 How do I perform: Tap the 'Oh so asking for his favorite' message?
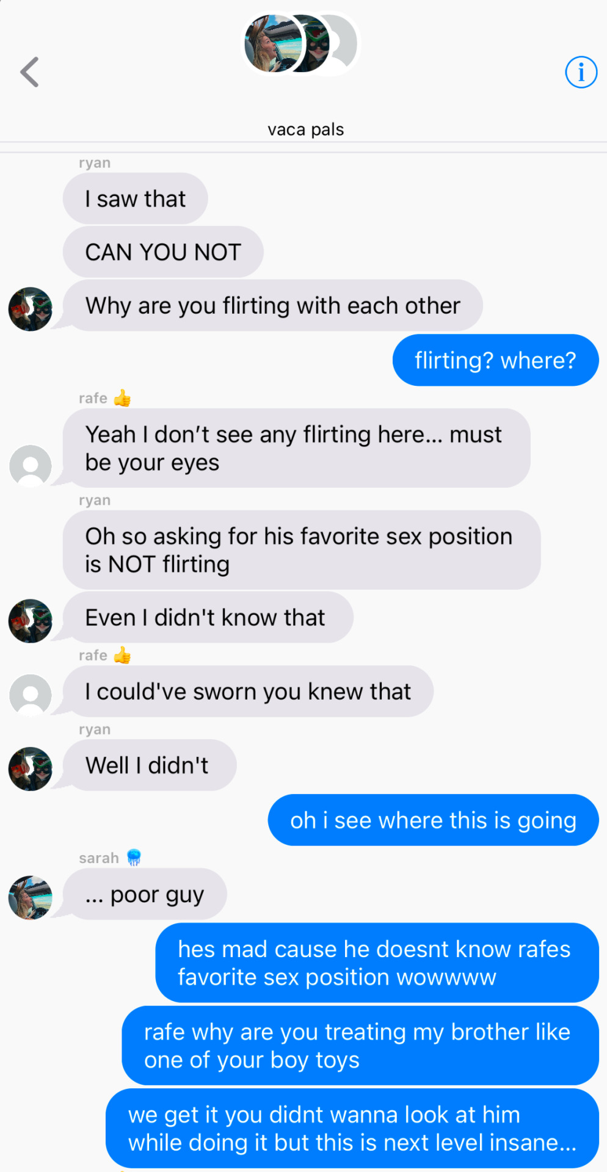(x=302, y=550)
